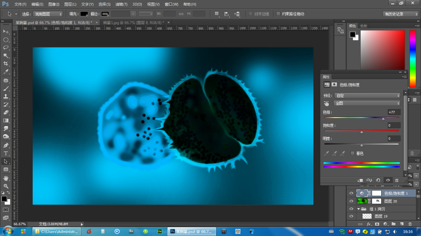The width and height of the screenshot is (421, 236).
Task: Select the Lasso tool
Action: pyautogui.click(x=6, y=48)
